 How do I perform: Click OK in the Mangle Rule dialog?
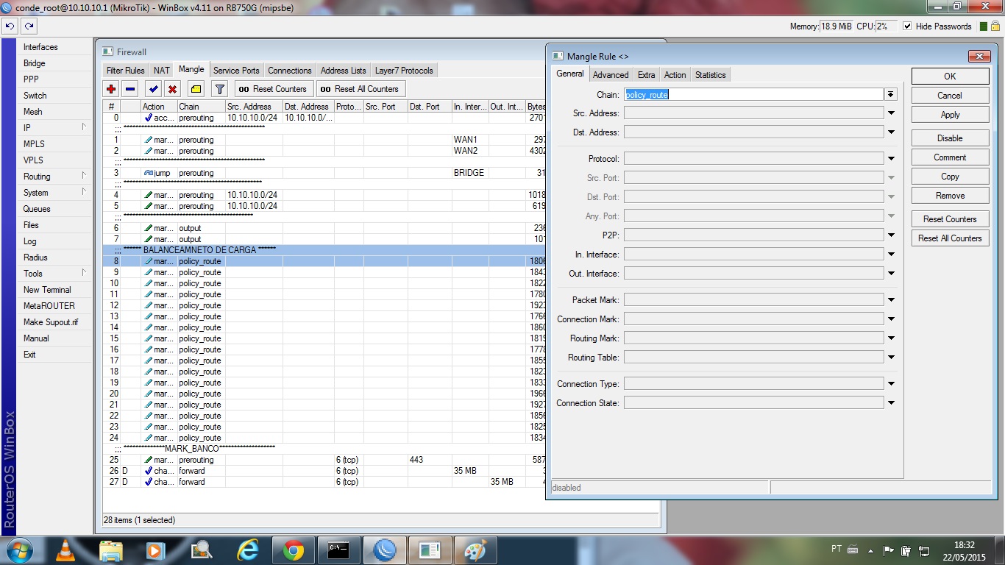[x=950, y=77]
